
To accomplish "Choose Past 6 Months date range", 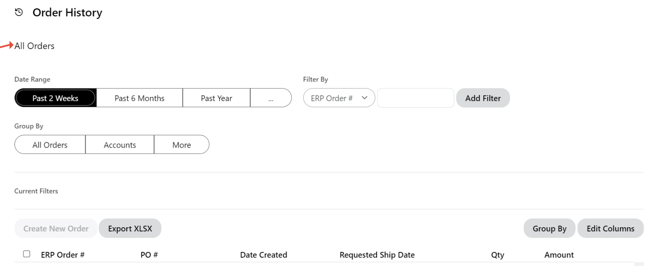I will pos(139,98).
